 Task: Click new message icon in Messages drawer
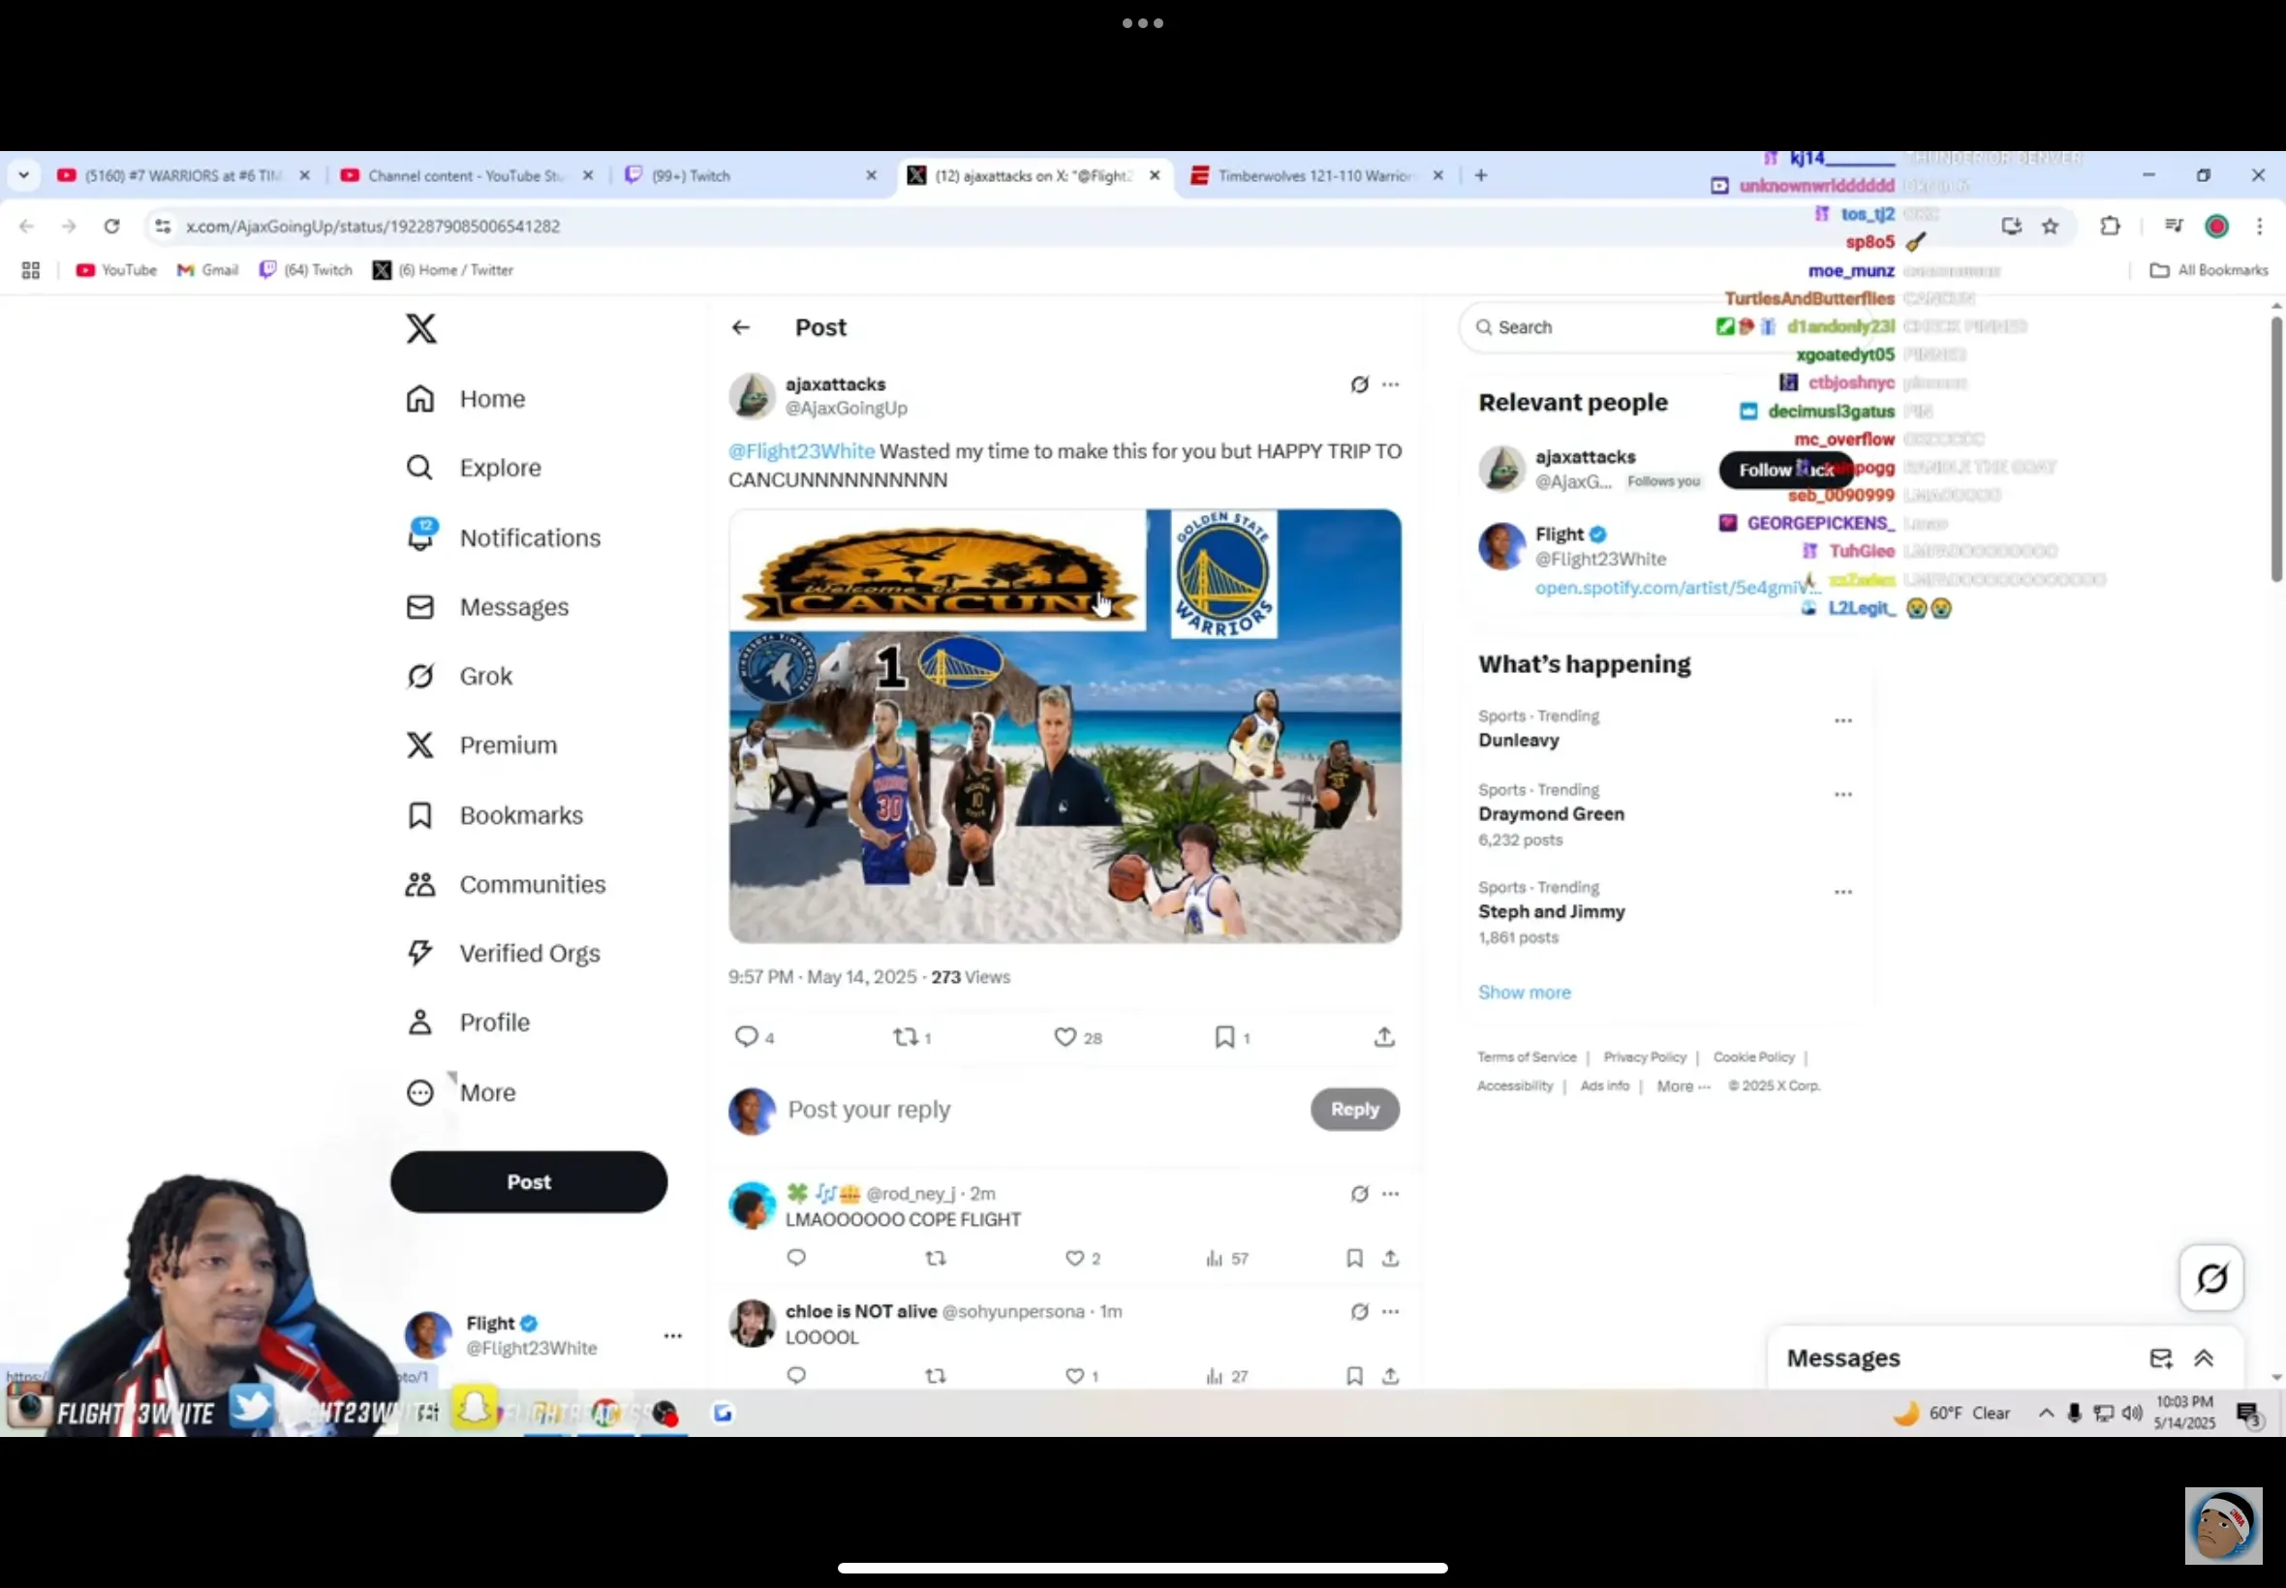[x=2160, y=1359]
